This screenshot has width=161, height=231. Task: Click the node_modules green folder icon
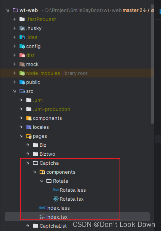point(22,73)
